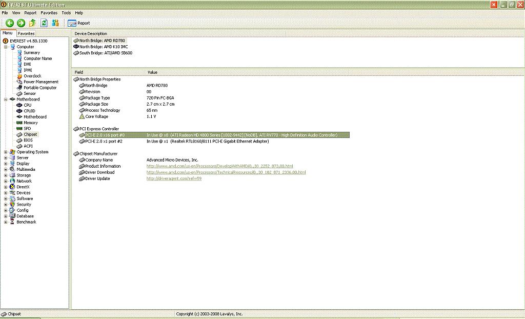
Task: Open the Power Management page
Action: (41, 82)
